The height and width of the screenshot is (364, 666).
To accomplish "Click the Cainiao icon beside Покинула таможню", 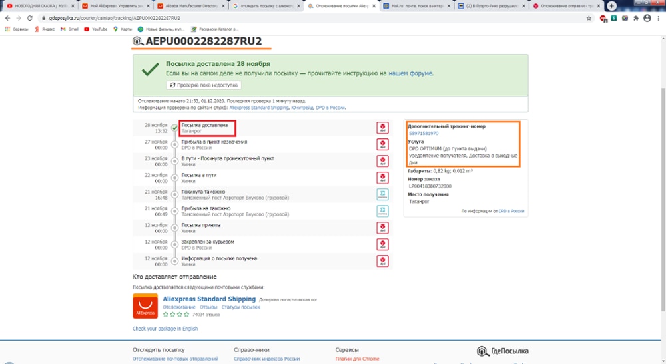I will pyautogui.click(x=382, y=194).
